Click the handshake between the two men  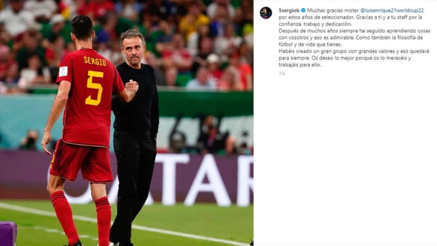pyautogui.click(x=132, y=86)
